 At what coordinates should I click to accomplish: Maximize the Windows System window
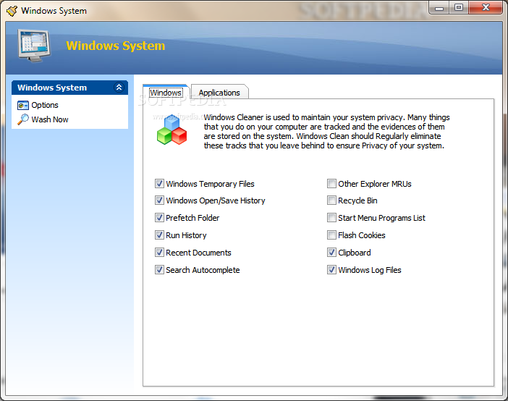coord(459,8)
